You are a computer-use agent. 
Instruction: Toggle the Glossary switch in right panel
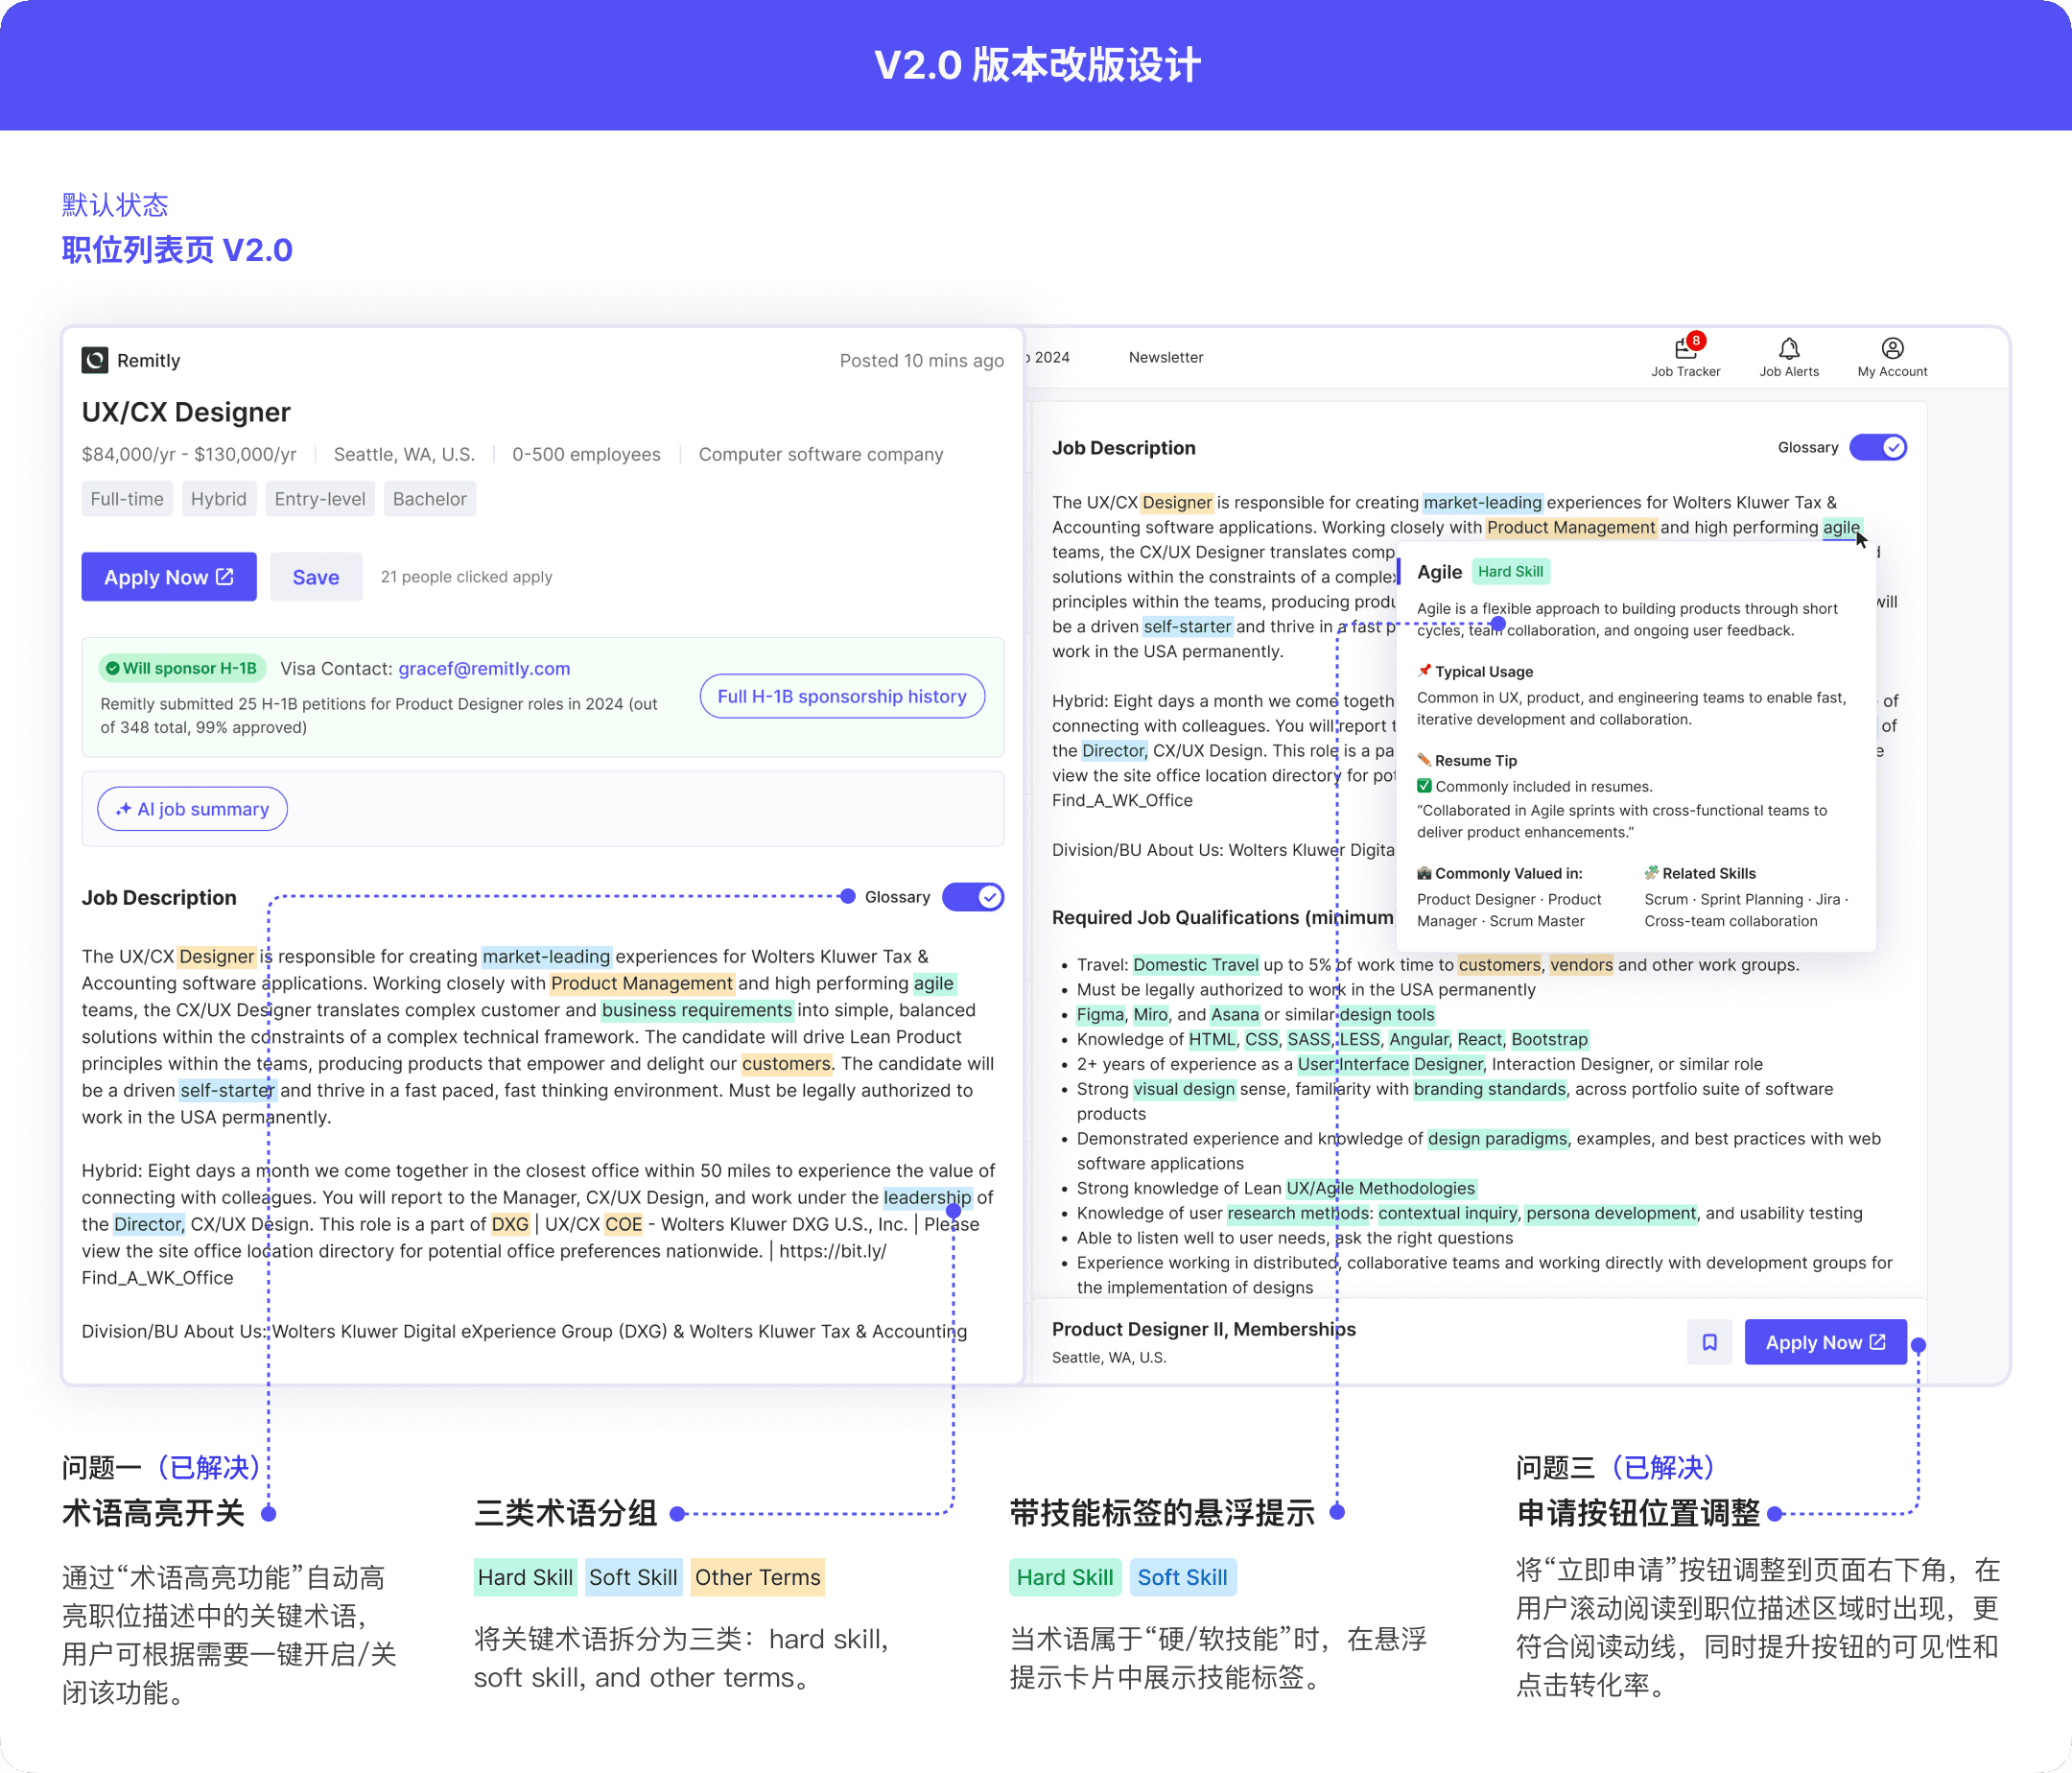[x=1877, y=447]
